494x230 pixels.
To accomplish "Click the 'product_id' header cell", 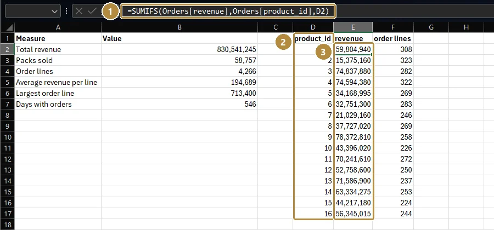I will coord(313,38).
